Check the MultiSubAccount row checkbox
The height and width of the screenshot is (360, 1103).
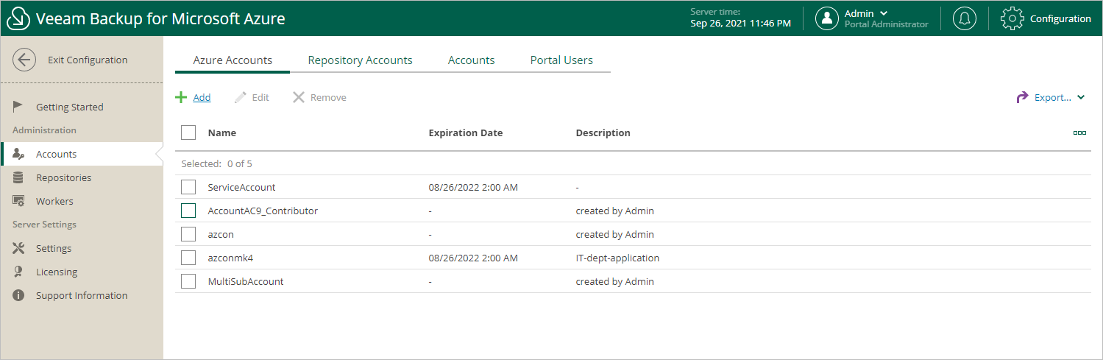coord(188,281)
